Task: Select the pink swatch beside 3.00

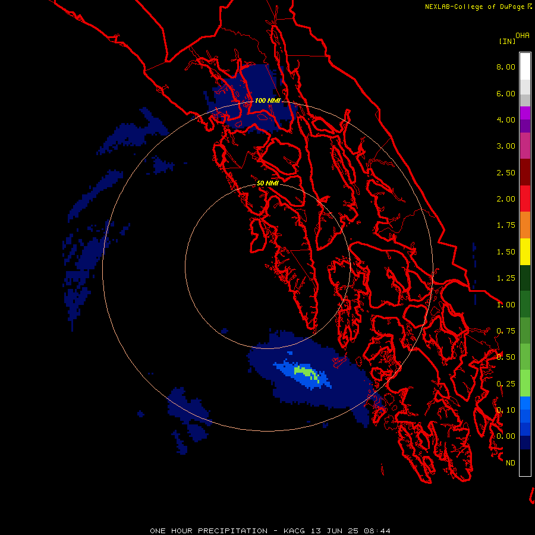Action: pyautogui.click(x=525, y=146)
